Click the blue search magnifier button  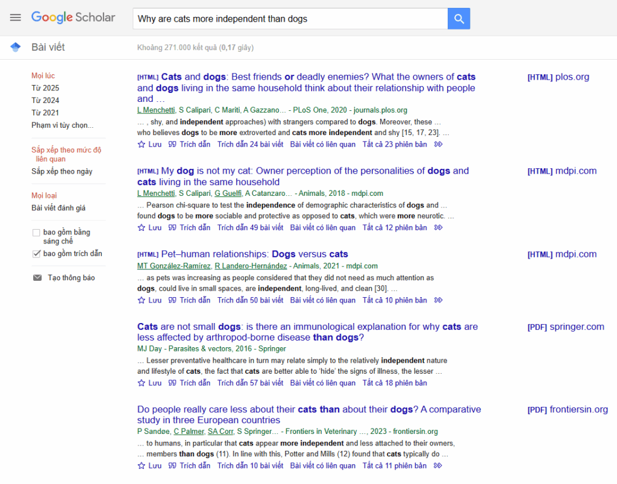(x=459, y=19)
